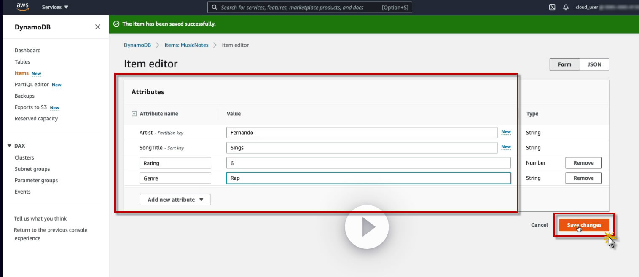Click the Artist value field
Screen dimensions: 639x277
click(x=362, y=132)
